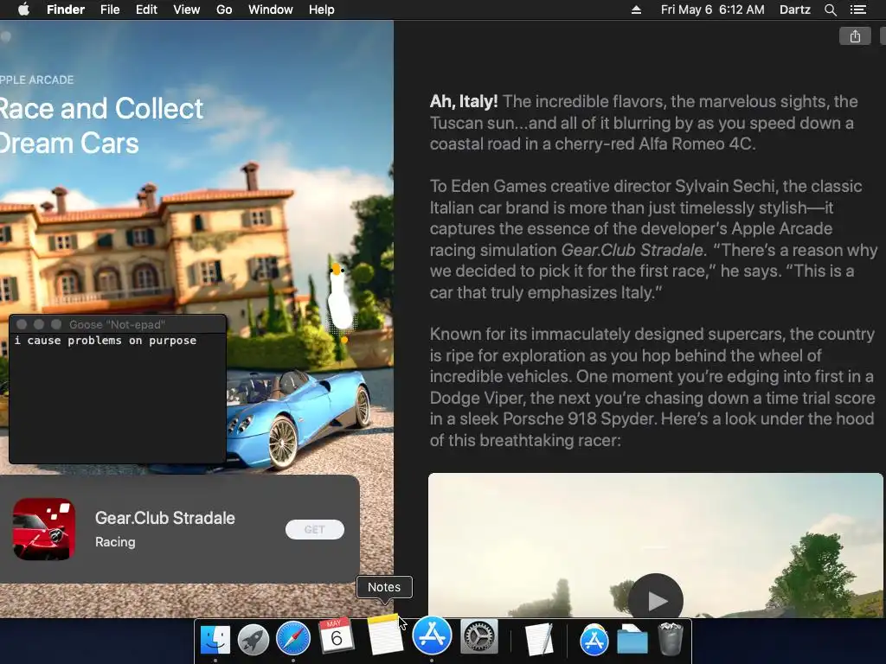Open Calendar showing May 6 in Dock
The width and height of the screenshot is (886, 664).
(x=337, y=637)
